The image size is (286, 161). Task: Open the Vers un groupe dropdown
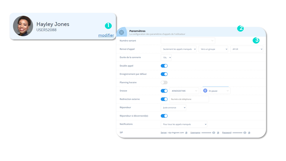click(x=213, y=49)
